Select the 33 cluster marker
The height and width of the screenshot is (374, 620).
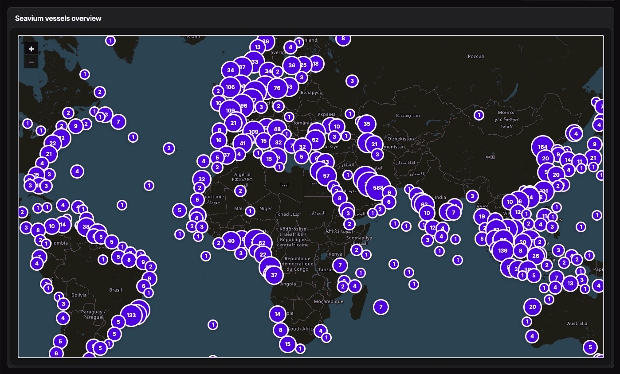click(x=255, y=62)
